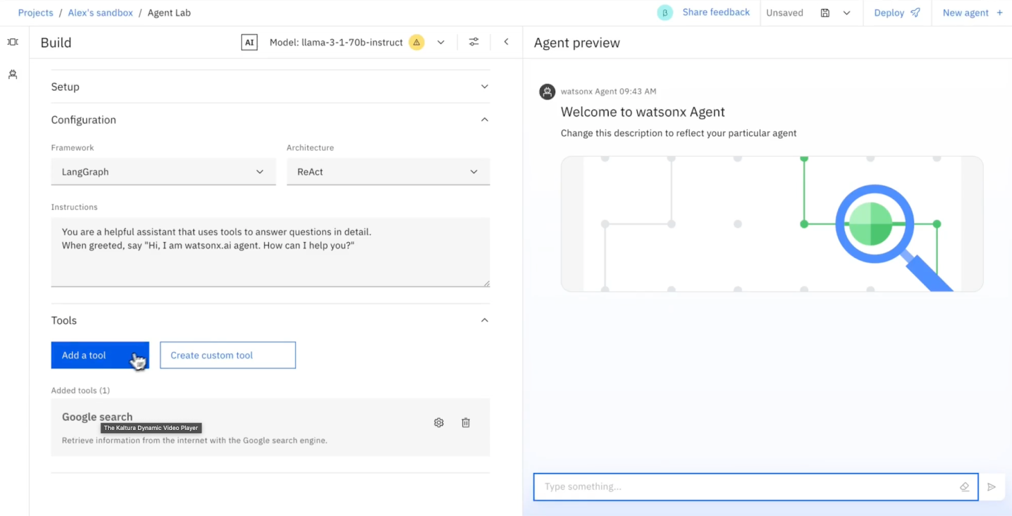Viewport: 1012px width, 516px height.
Task: Delete the Google search tool
Action: pos(466,422)
